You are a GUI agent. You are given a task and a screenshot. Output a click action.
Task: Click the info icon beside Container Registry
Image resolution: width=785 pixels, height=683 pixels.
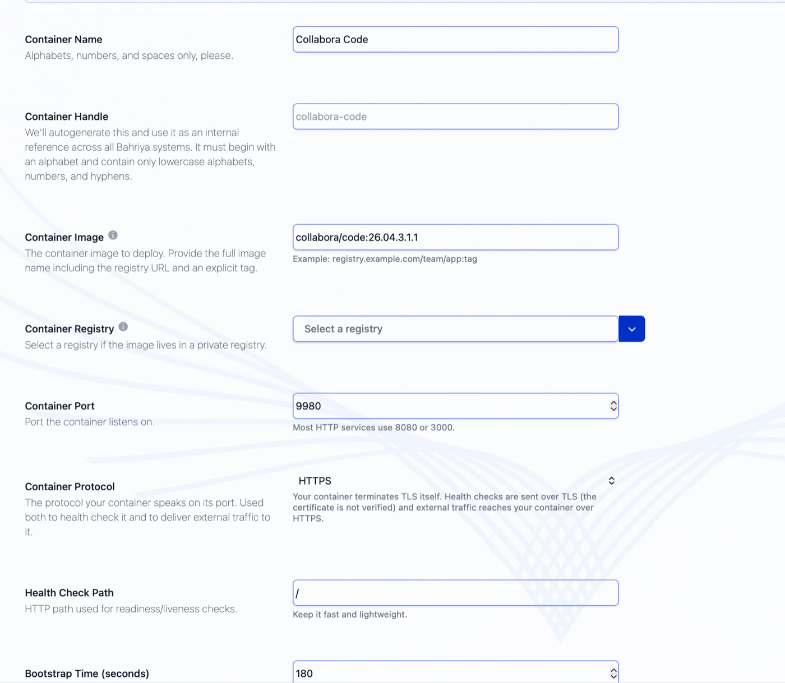pos(123,327)
